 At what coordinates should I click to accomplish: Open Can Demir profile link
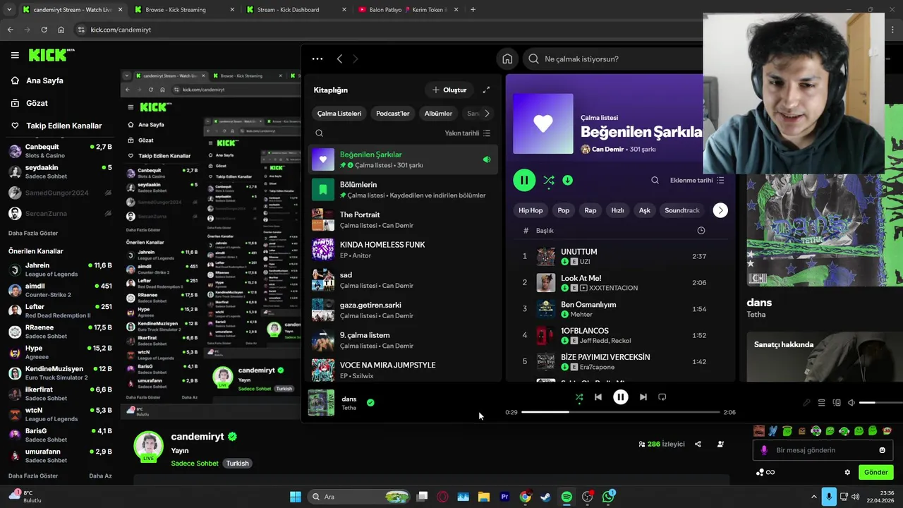pyautogui.click(x=607, y=150)
